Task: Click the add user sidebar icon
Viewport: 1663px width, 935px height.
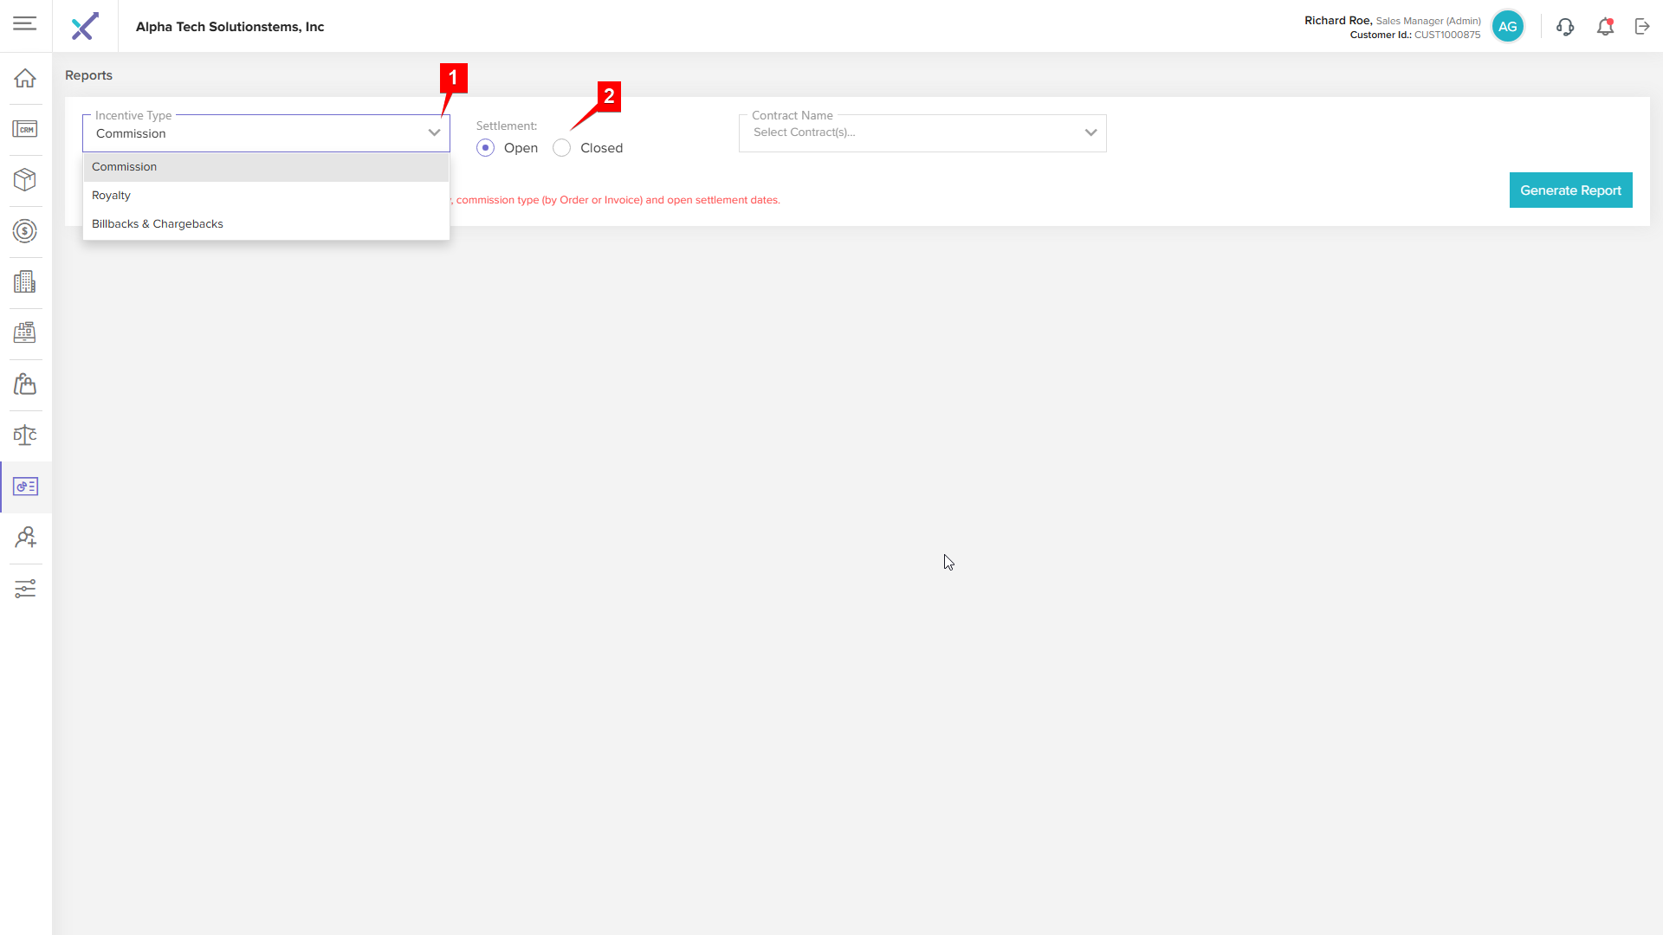Action: click(x=25, y=538)
